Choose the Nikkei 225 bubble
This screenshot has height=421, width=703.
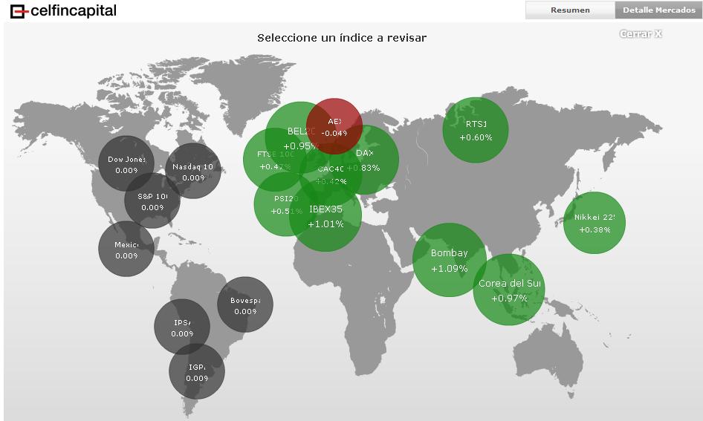tap(595, 223)
